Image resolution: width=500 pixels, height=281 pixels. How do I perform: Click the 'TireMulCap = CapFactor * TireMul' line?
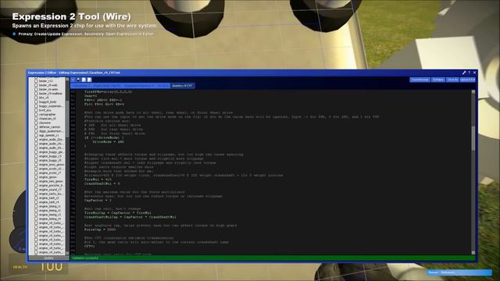point(118,213)
